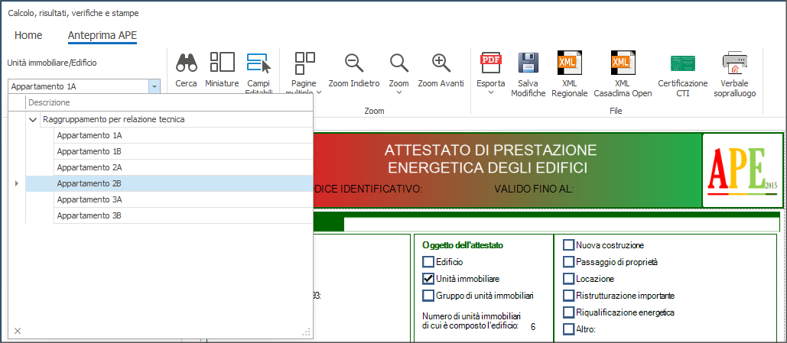
Task: Switch to the Home tab
Action: (x=28, y=35)
